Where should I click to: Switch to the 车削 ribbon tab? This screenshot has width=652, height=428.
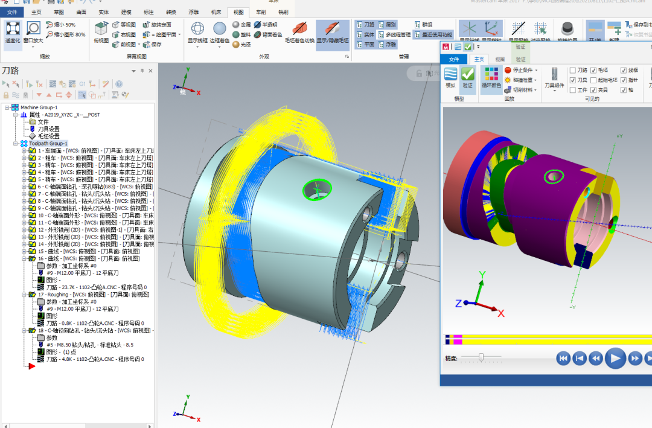(x=260, y=12)
